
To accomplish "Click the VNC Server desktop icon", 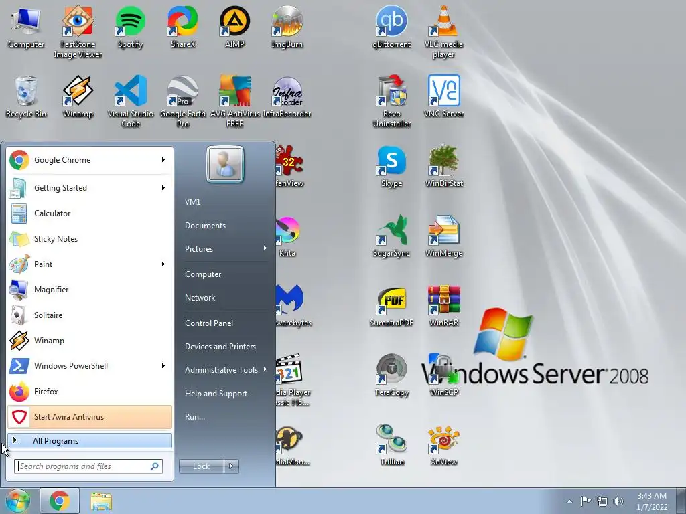I will (x=443, y=96).
